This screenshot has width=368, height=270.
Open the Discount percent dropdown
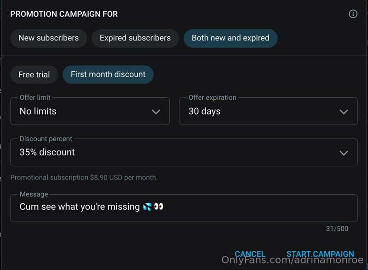184,152
